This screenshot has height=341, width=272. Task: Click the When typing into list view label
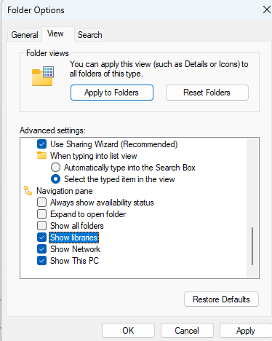click(x=94, y=156)
